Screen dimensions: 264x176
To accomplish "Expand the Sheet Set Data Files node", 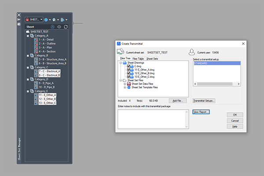I will 125,84.
